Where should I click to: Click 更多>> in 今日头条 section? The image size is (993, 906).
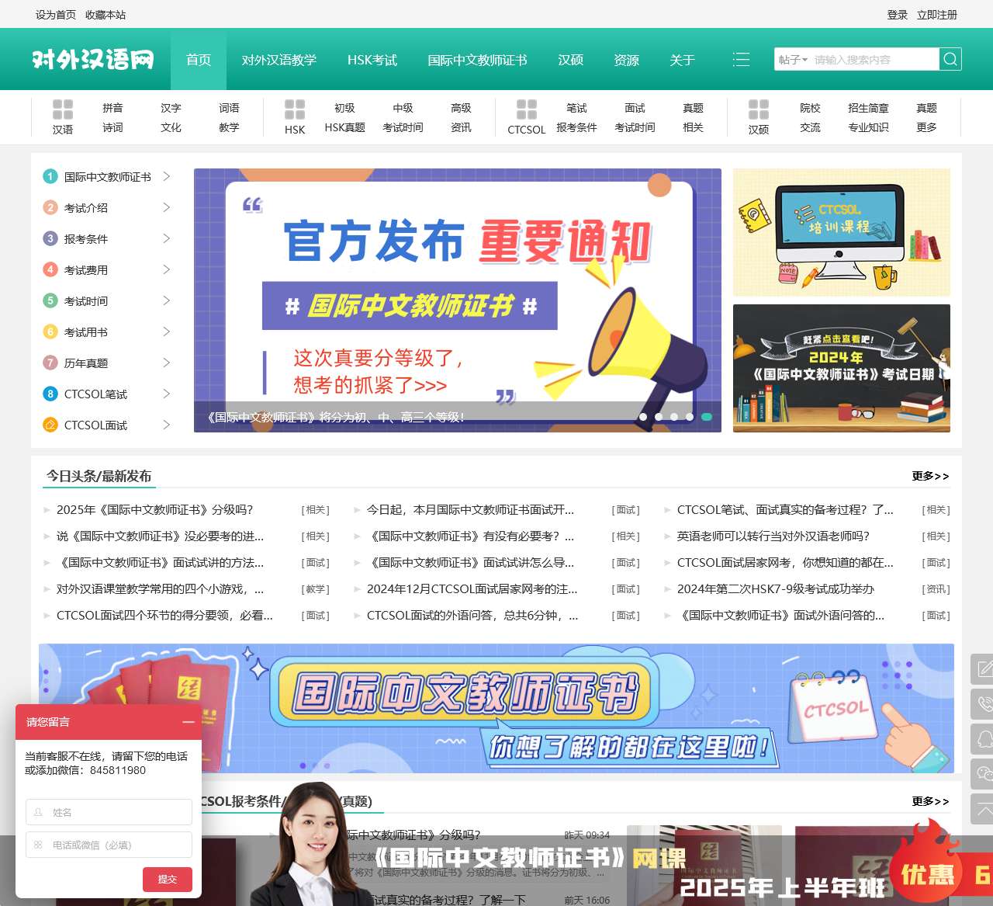930,476
